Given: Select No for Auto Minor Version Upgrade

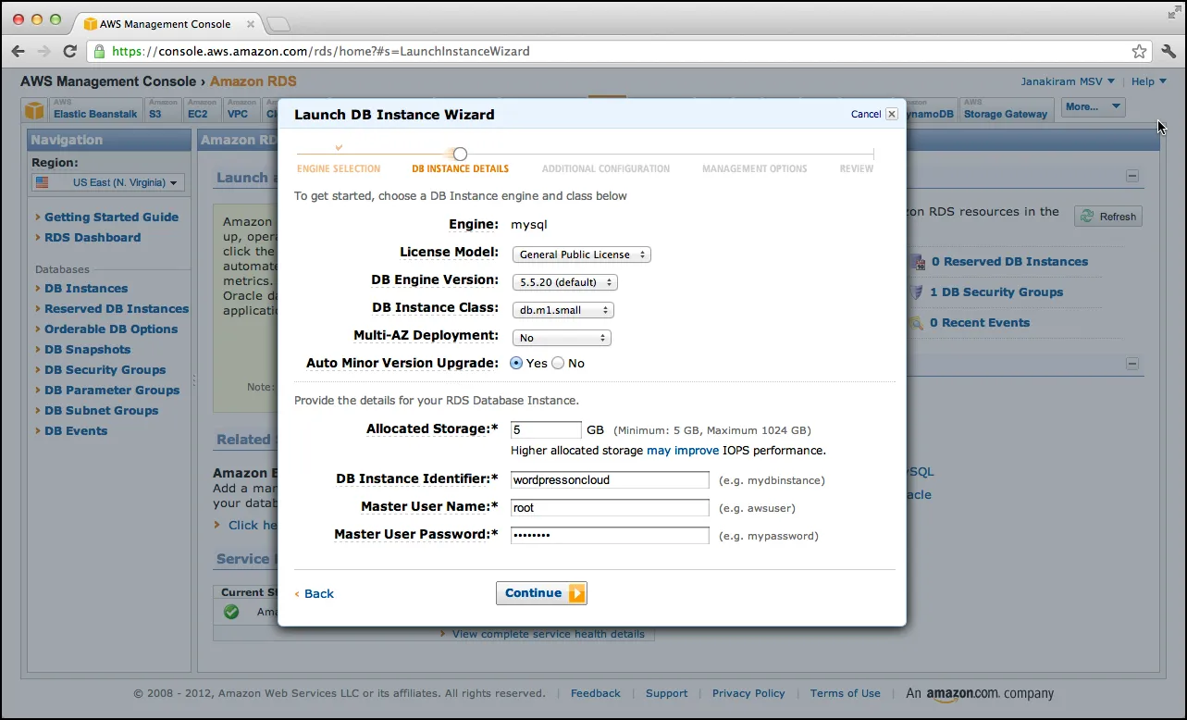Looking at the screenshot, I should 558,363.
